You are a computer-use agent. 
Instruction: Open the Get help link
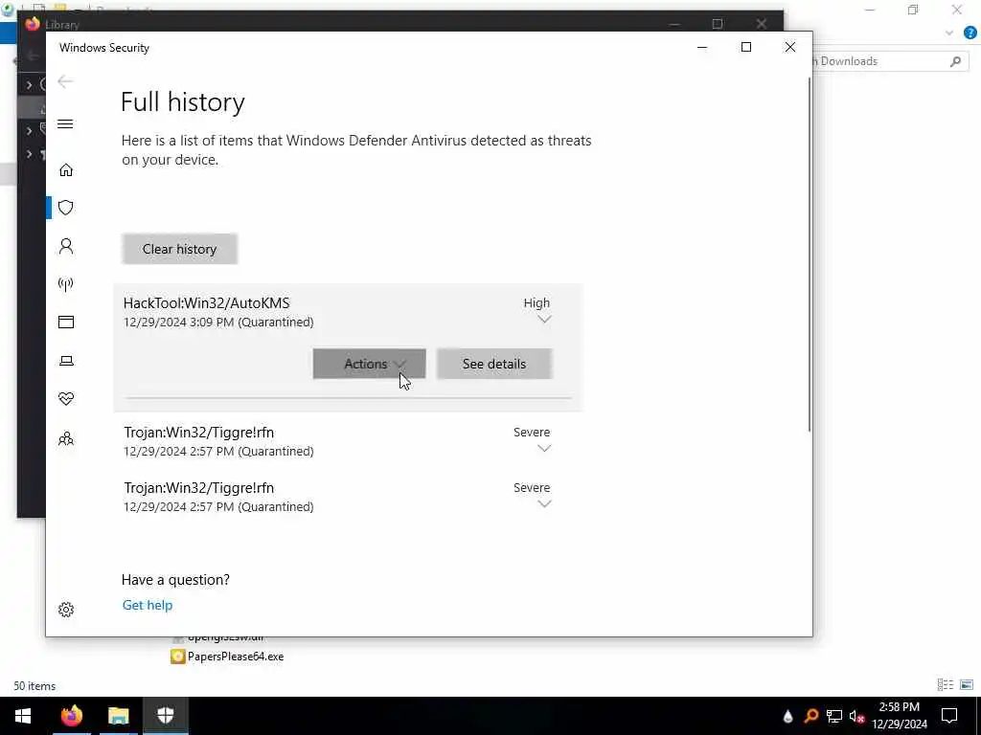147,605
